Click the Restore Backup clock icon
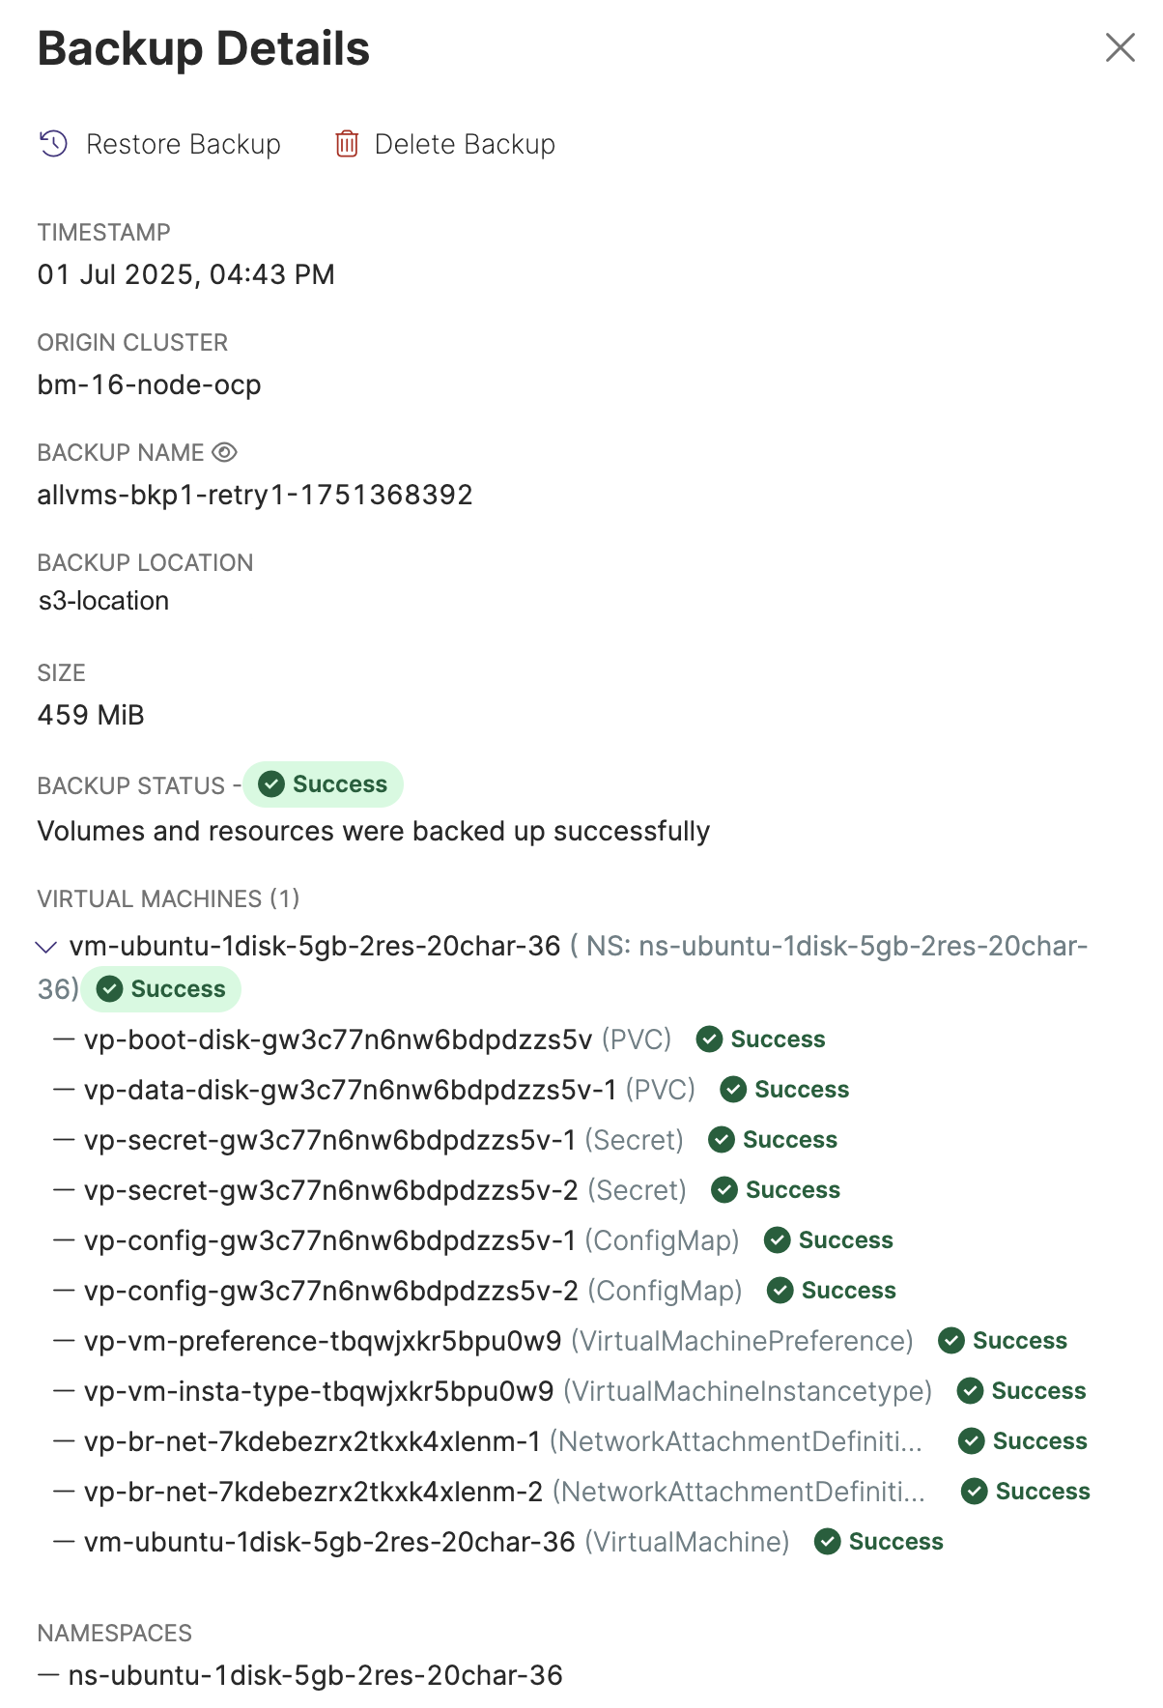Viewport: 1163px width, 1708px height. click(x=53, y=144)
